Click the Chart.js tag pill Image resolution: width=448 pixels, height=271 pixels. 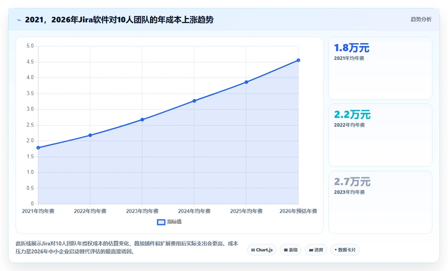262,250
